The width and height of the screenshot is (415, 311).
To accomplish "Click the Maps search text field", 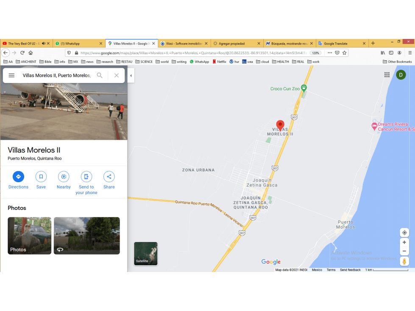I will [57, 75].
